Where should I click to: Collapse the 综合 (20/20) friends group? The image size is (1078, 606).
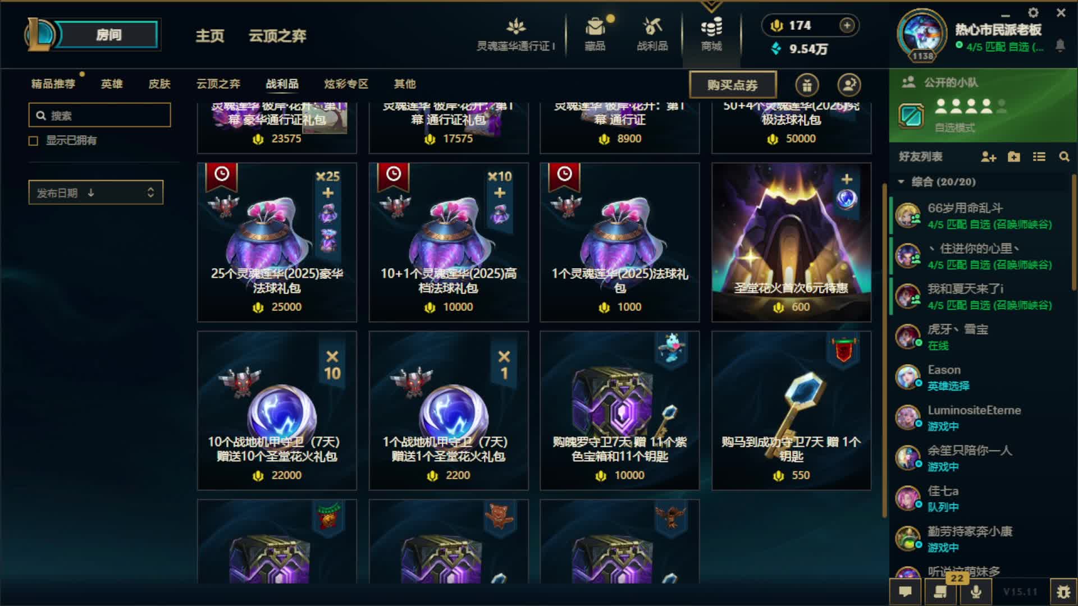[901, 182]
